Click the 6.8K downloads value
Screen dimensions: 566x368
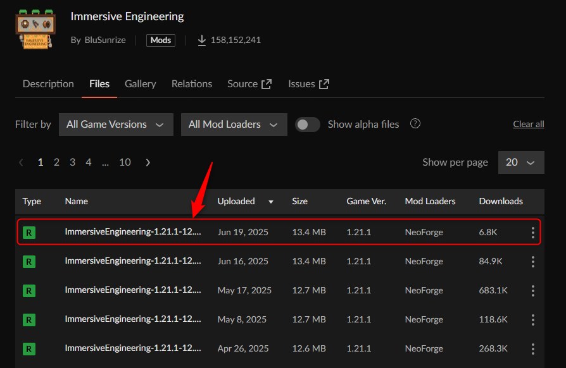click(x=488, y=233)
